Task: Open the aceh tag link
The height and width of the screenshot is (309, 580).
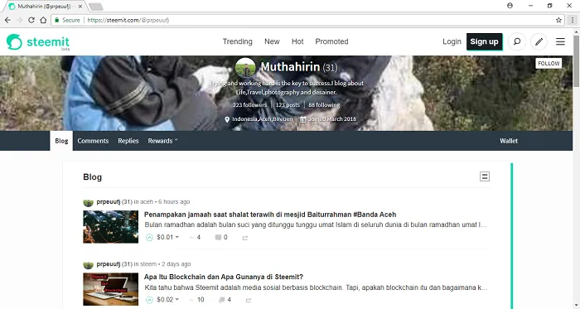Action: 147,202
